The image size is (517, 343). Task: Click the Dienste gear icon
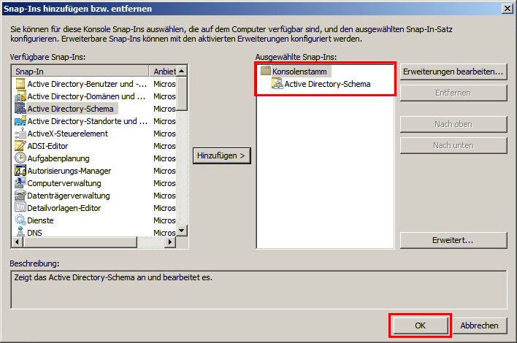pos(20,220)
